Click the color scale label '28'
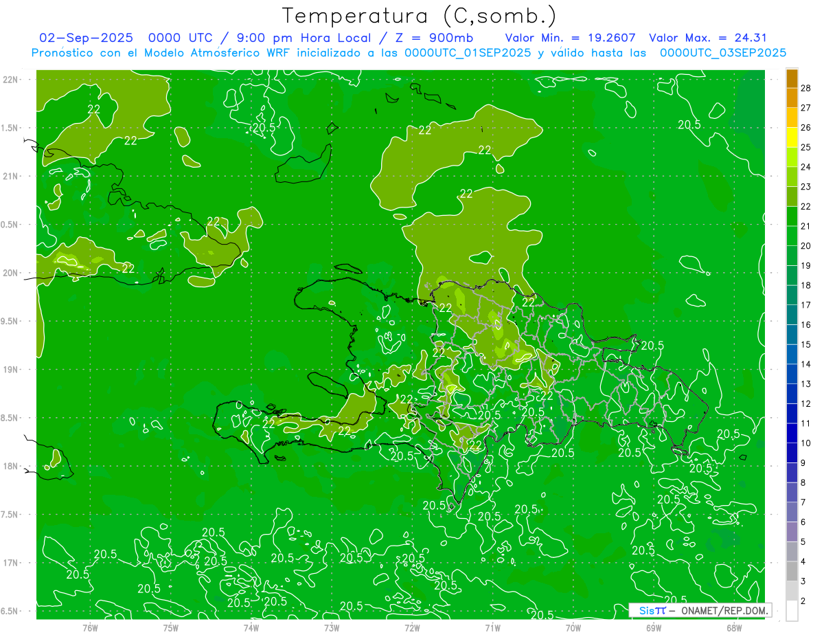Image resolution: width=824 pixels, height=637 pixels. point(805,88)
